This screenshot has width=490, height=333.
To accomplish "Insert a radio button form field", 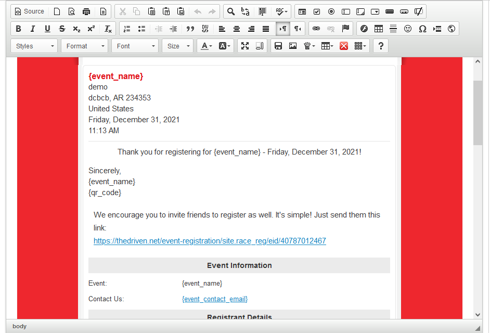I will coord(331,11).
